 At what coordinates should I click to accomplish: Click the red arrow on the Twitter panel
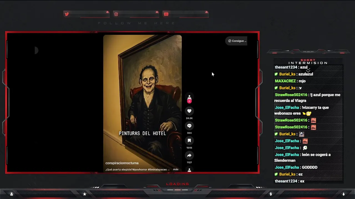(107, 12)
